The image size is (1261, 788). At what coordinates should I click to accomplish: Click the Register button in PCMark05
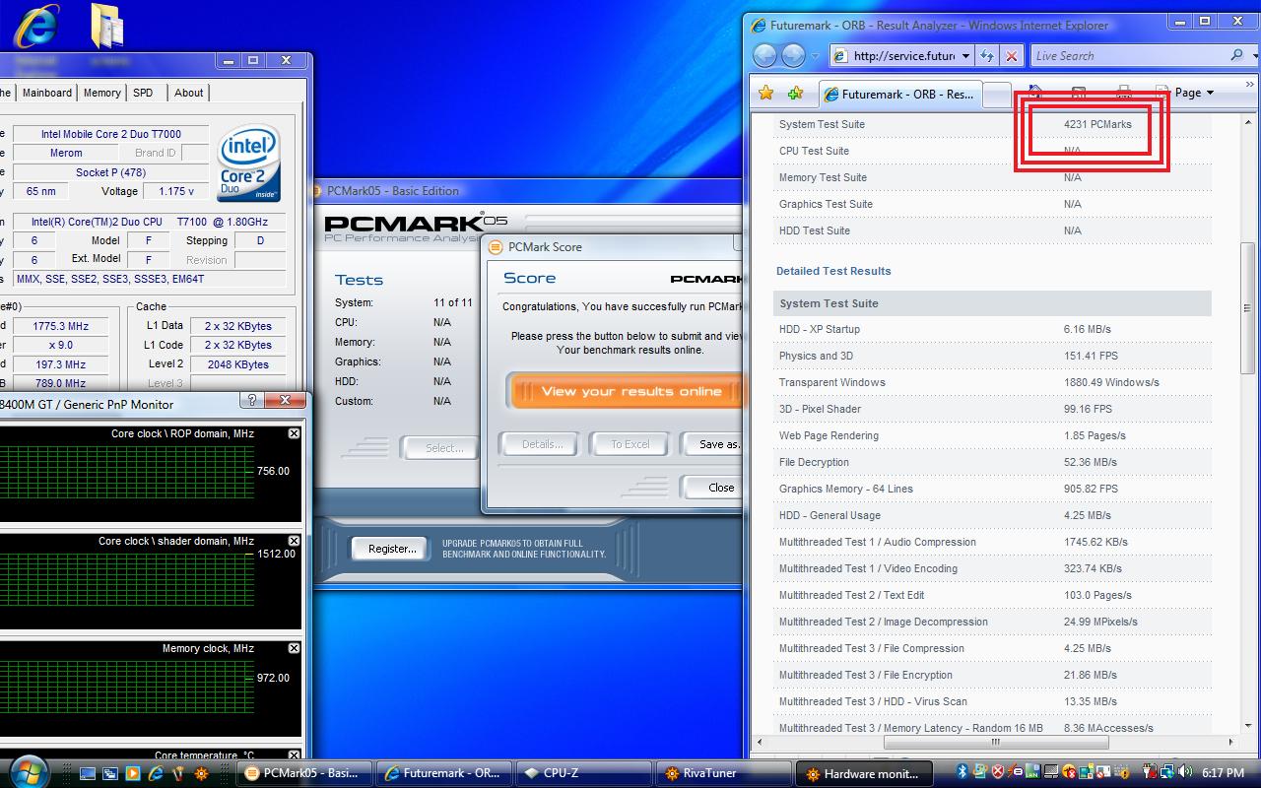click(x=391, y=549)
